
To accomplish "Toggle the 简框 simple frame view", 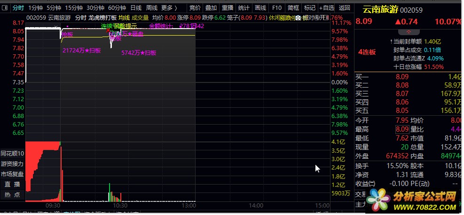I will tap(293, 8).
